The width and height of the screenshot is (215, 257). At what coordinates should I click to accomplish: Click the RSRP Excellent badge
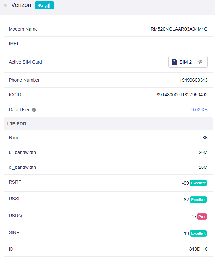(x=198, y=183)
